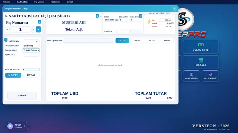
Task: Click the Açıklama text field
Action: [x=31, y=55]
